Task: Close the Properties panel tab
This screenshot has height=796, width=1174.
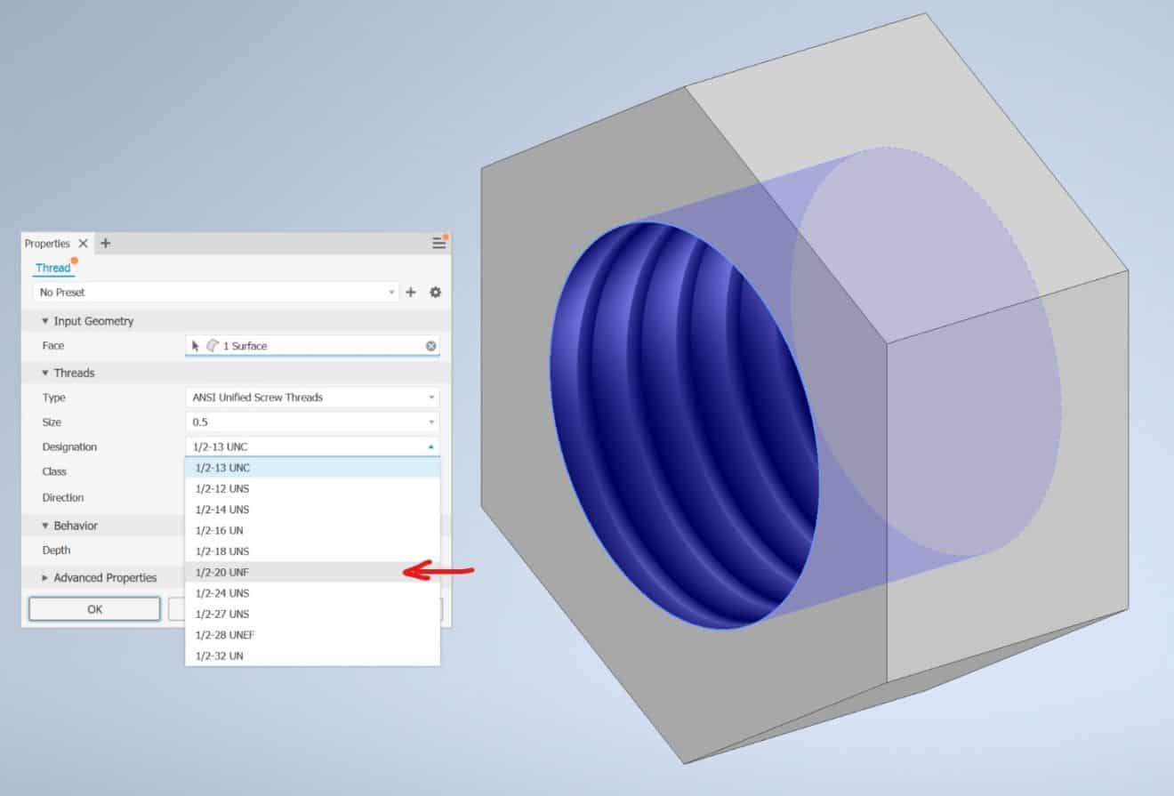Action: tap(84, 243)
